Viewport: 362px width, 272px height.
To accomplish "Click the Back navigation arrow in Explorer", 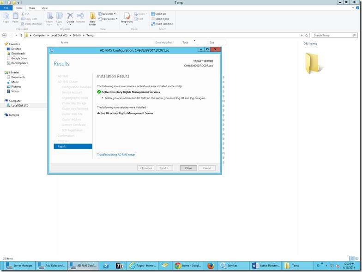I will pos(5,35).
